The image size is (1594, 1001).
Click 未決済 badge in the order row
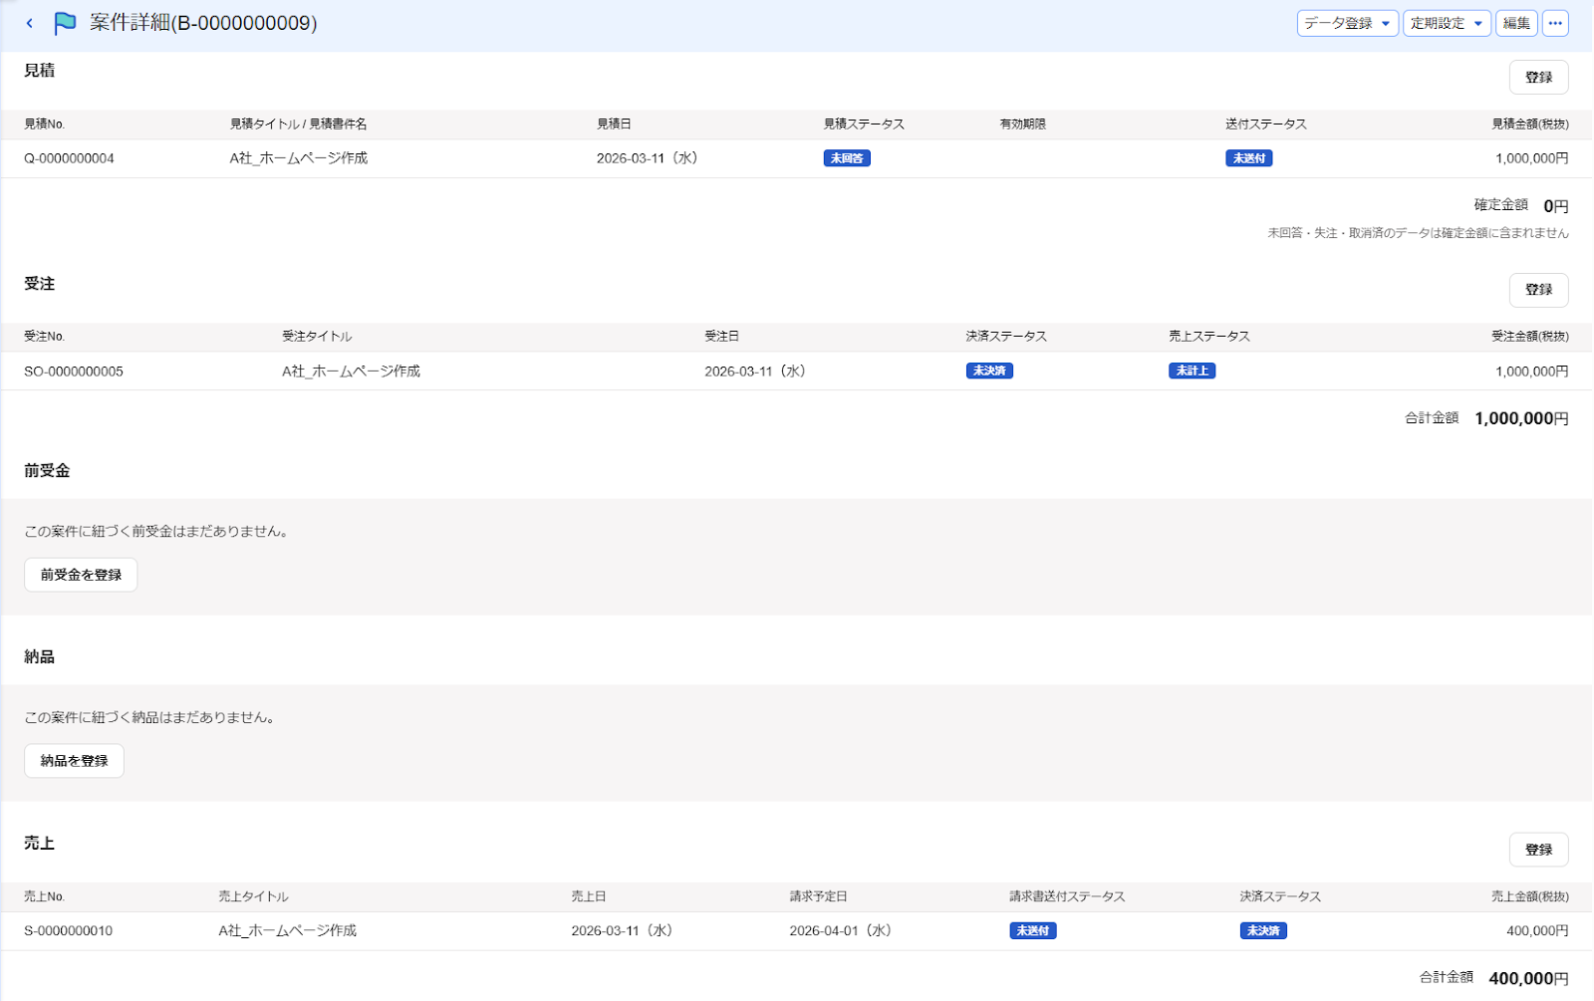click(989, 371)
